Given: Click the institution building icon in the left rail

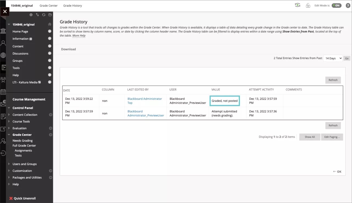Looking at the screenshot, I should pyautogui.click(x=3, y=31).
